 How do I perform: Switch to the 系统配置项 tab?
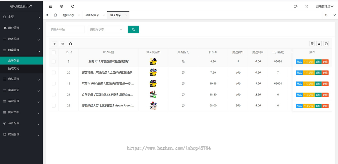pos(92,15)
